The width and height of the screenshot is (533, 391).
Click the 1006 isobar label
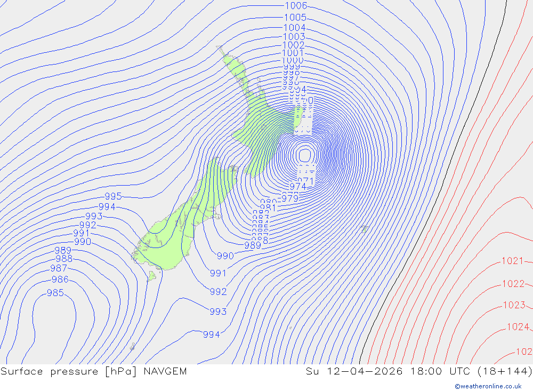click(x=296, y=6)
